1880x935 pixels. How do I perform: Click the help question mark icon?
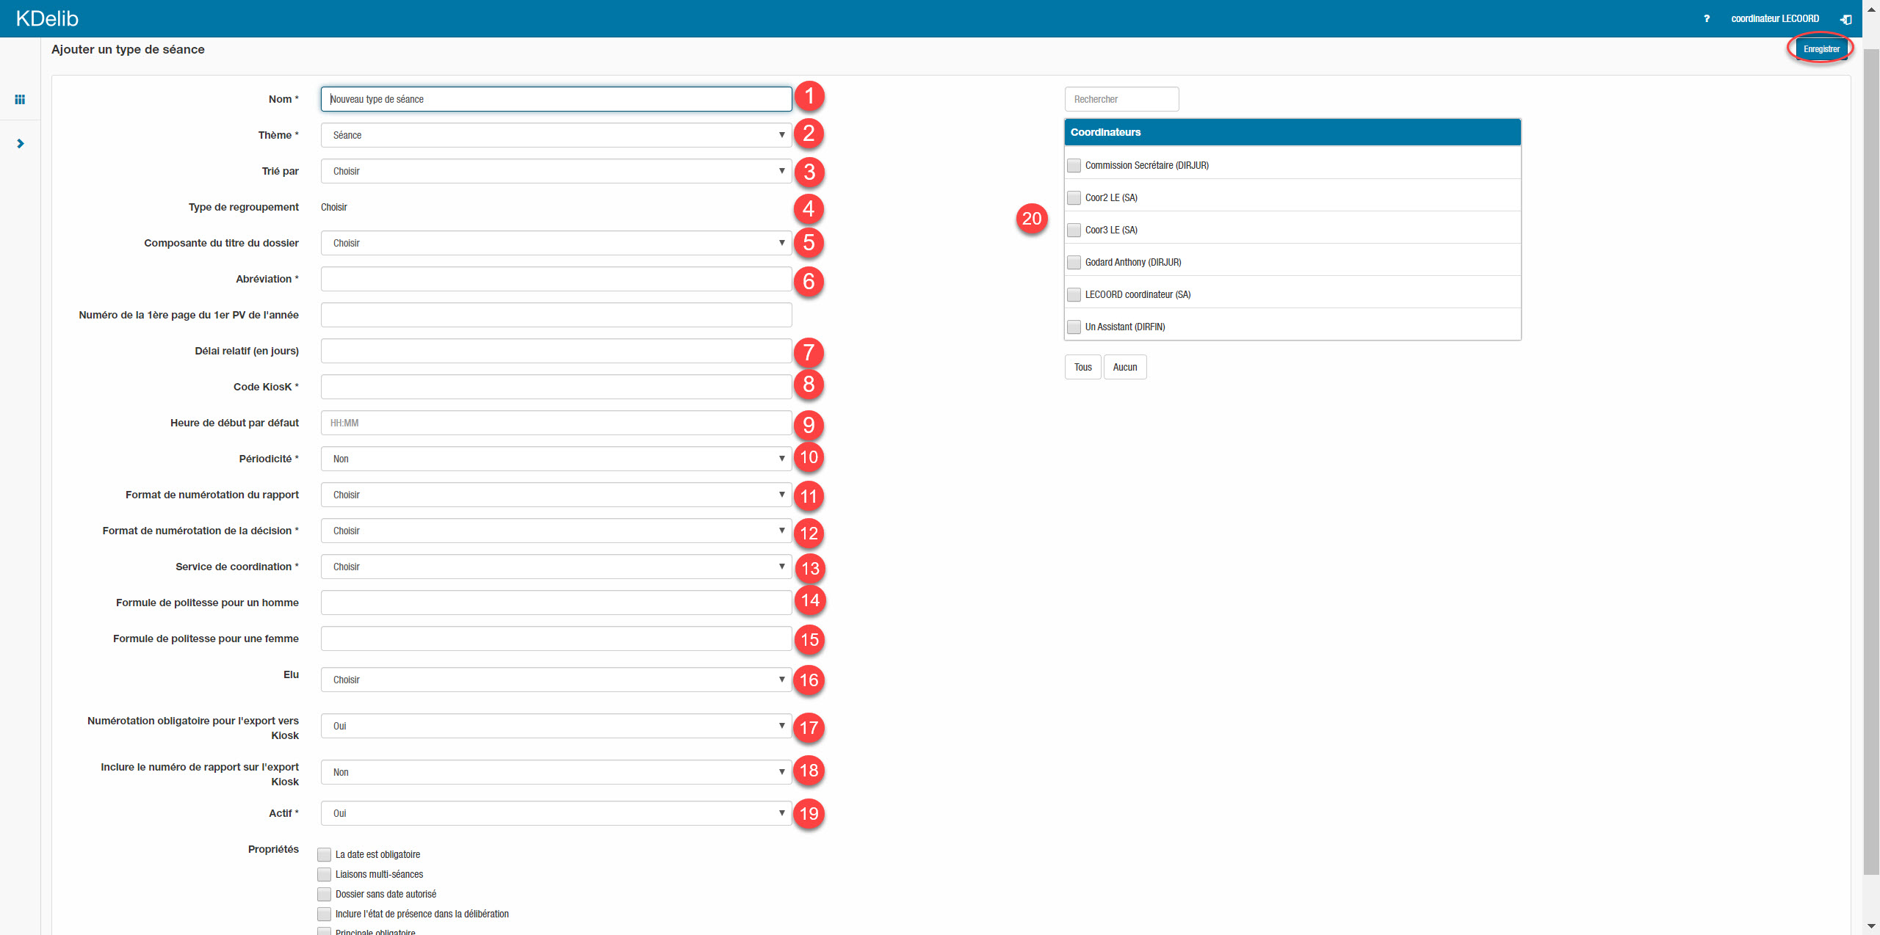pos(1707,18)
